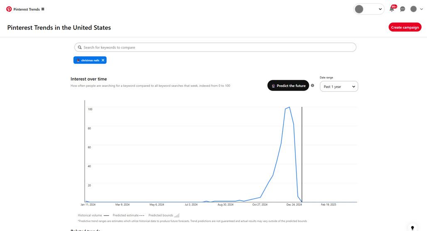The width and height of the screenshot is (427, 231).
Task: Open the Pinterest Trends hamburger menu
Action: coord(43,9)
